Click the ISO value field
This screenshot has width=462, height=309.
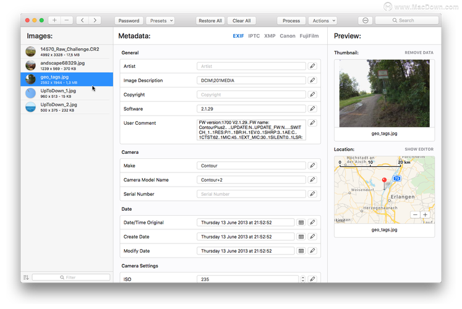click(248, 279)
